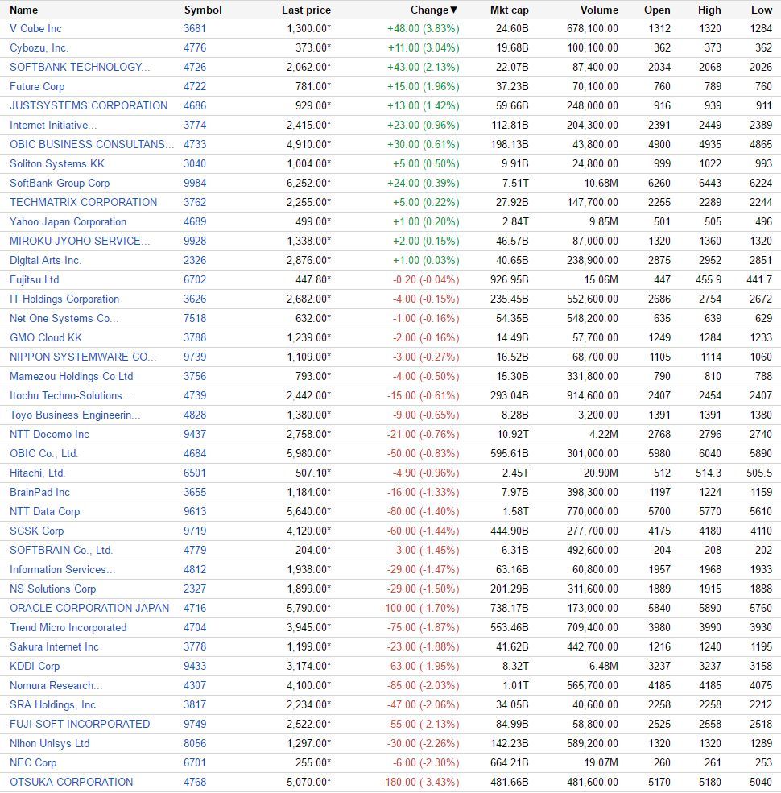Sort by Mkt cap column header
This screenshot has height=793, width=781.
[x=510, y=10]
